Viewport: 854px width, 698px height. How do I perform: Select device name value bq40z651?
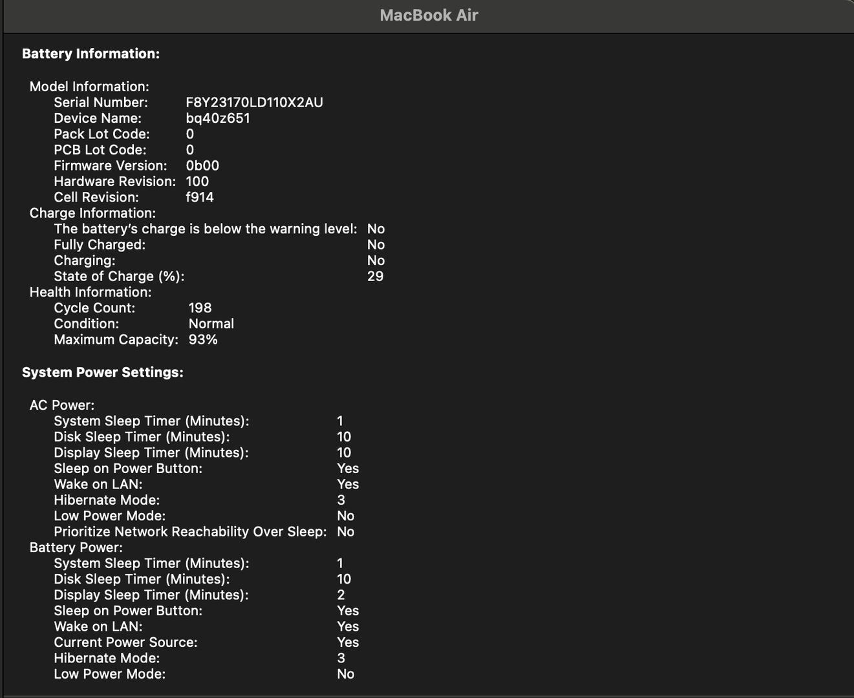[218, 118]
